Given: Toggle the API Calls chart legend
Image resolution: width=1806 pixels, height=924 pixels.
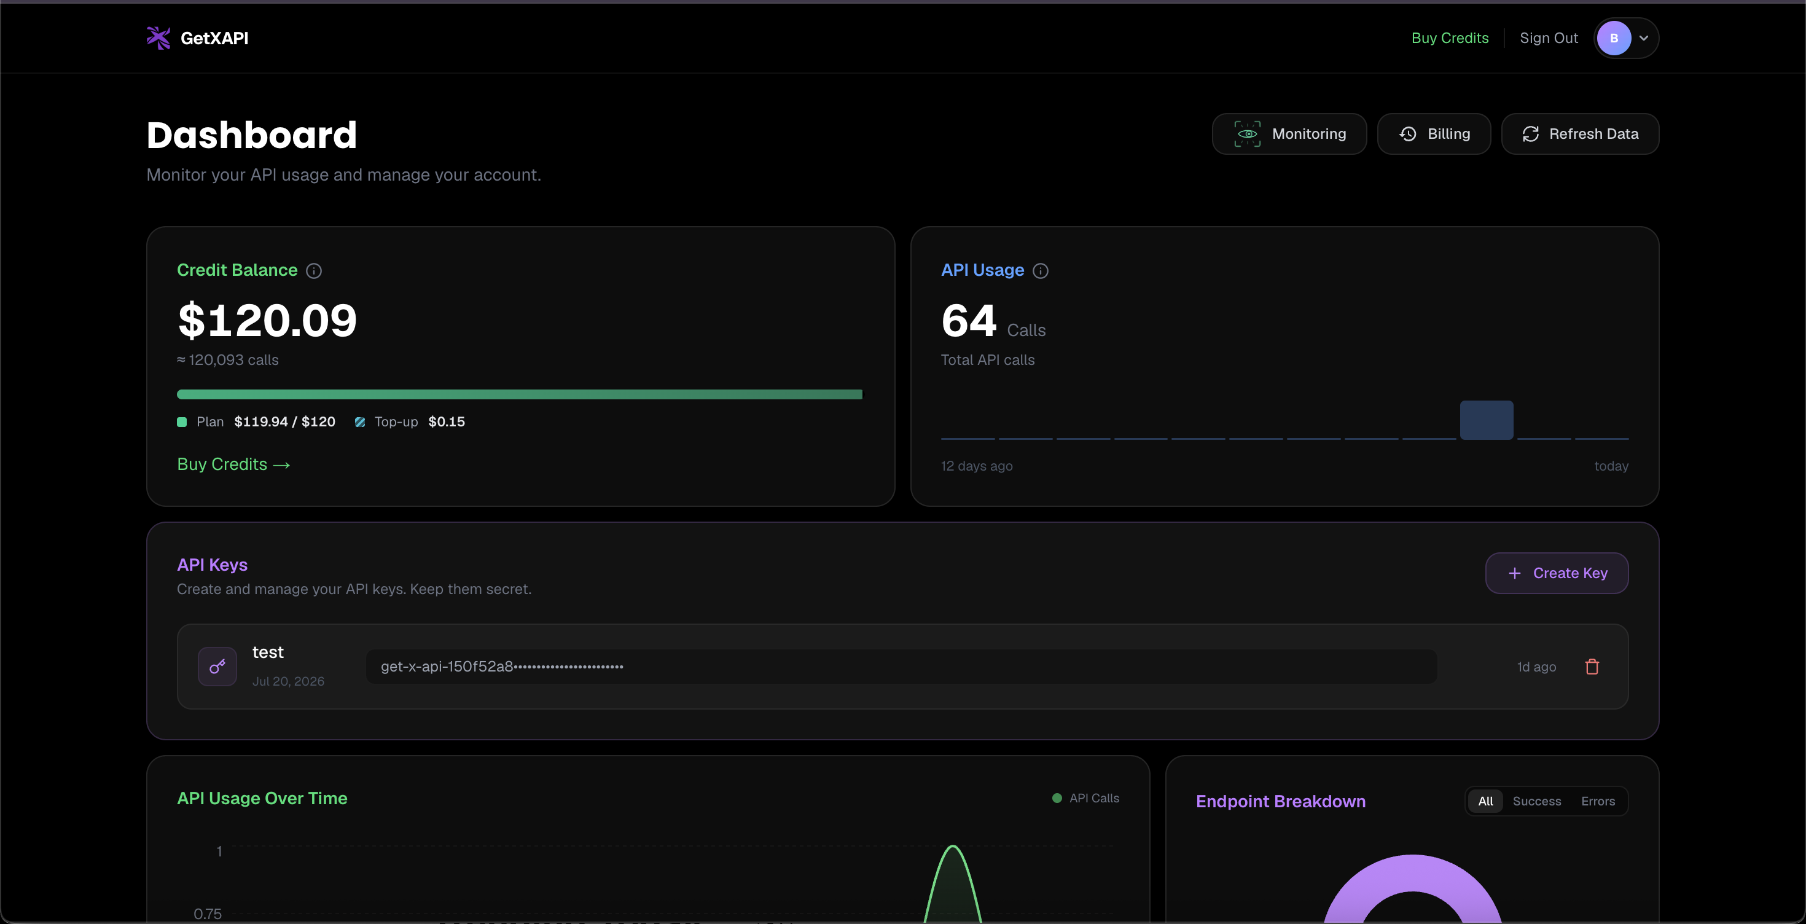Looking at the screenshot, I should [x=1085, y=799].
